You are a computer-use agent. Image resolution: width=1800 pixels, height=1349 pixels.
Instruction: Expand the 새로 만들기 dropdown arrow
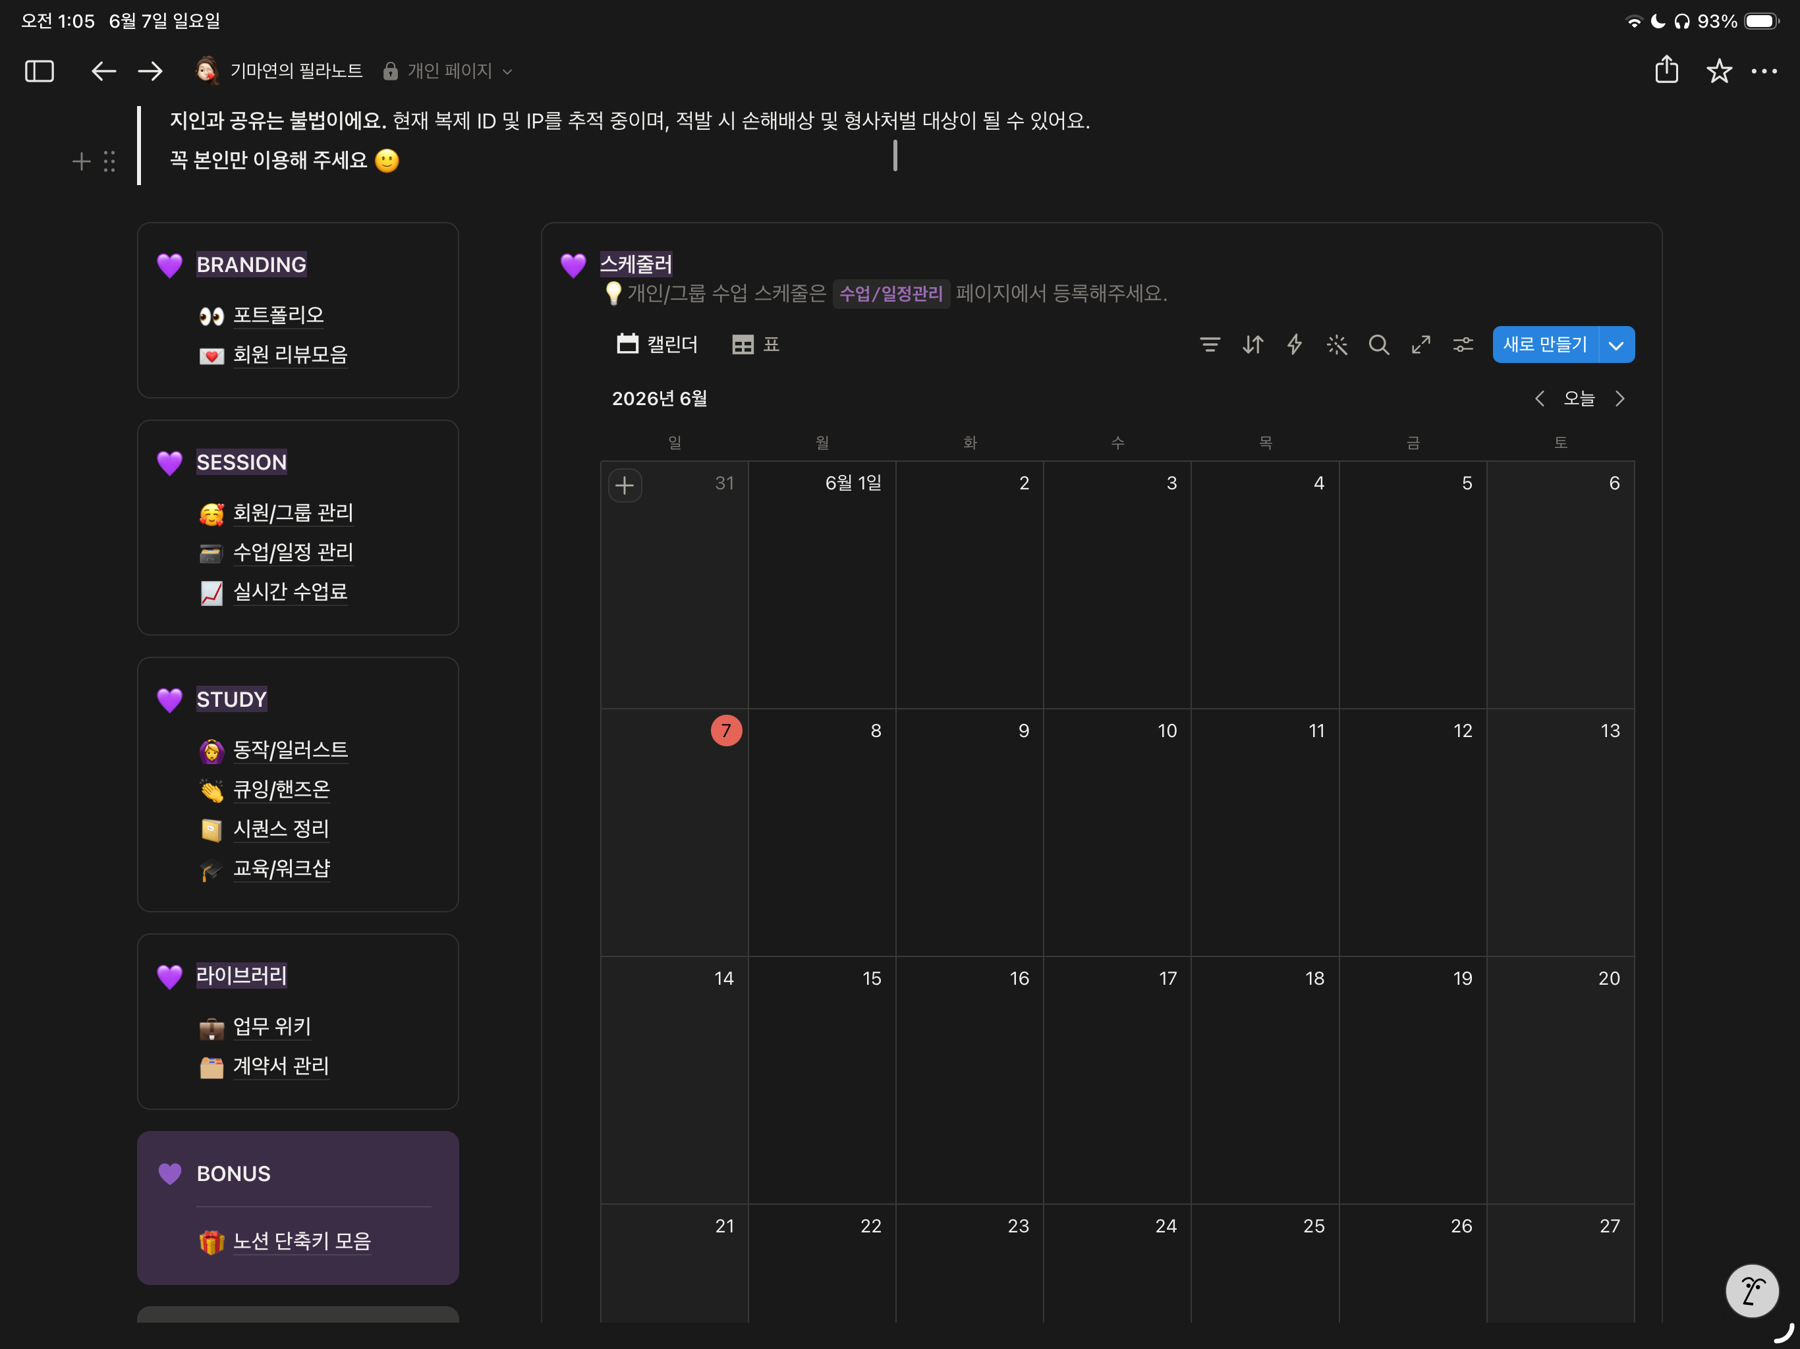coord(1617,345)
